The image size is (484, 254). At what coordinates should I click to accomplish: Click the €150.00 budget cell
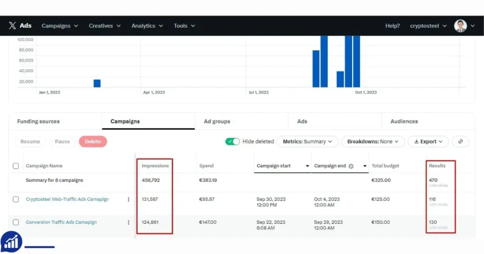[380, 222]
